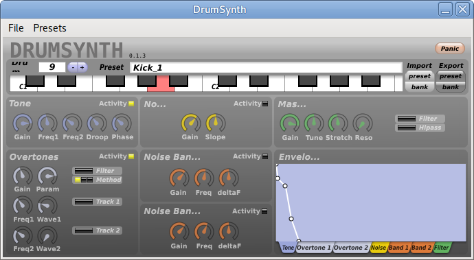
Task: Minimize the DrumSynth window
Action: coord(445,10)
